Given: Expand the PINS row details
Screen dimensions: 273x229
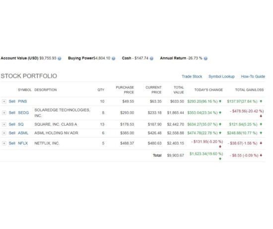Looking at the screenshot, I should click(x=4, y=101).
